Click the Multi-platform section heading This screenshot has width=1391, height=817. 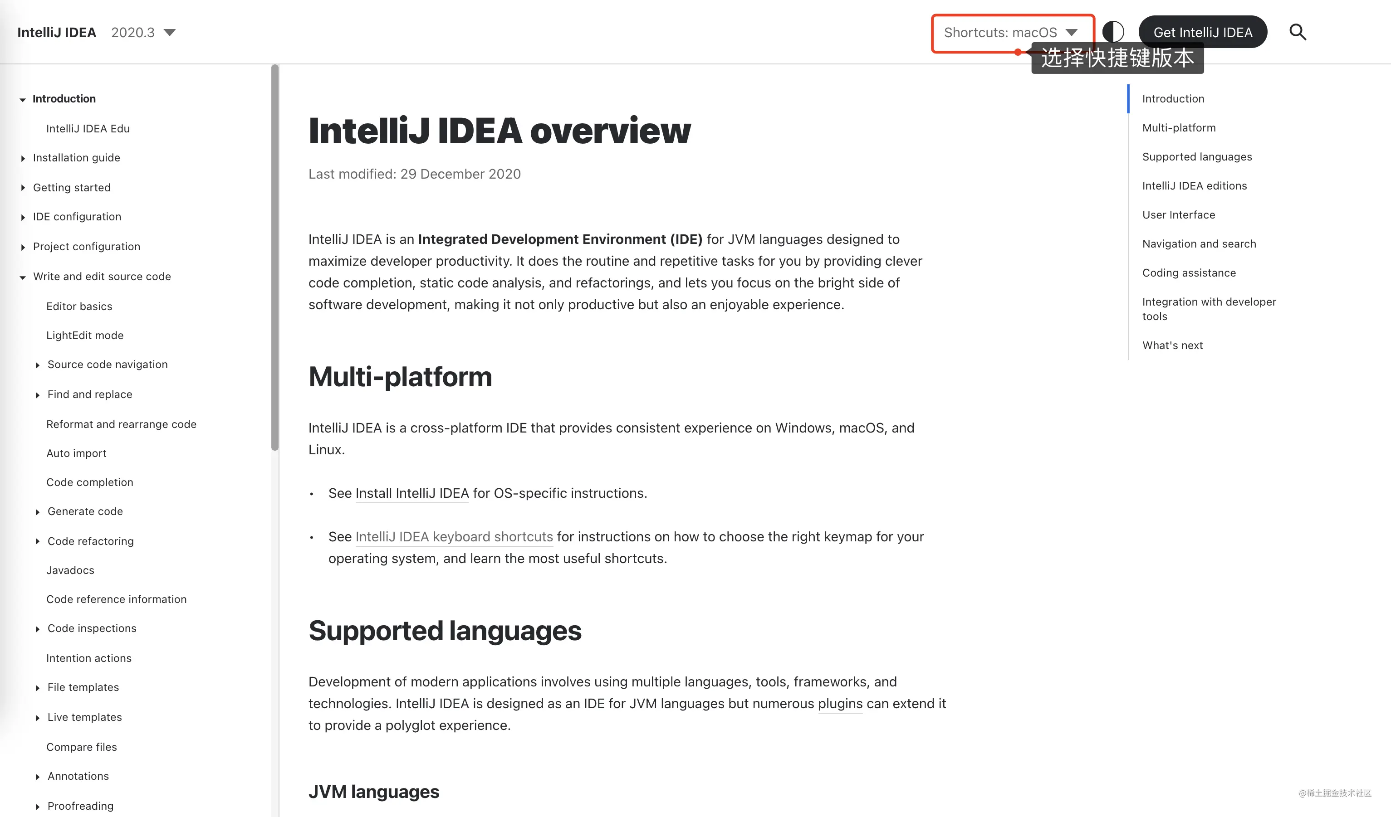400,377
